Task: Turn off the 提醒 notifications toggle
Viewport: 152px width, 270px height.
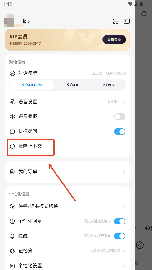Action: tap(120, 236)
